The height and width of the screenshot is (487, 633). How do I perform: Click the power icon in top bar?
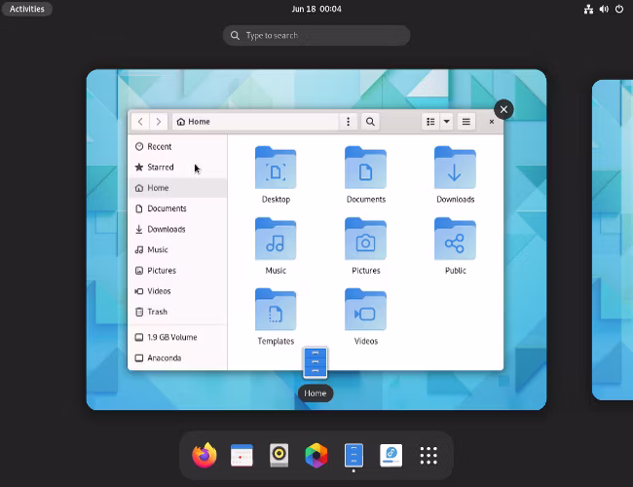619,9
